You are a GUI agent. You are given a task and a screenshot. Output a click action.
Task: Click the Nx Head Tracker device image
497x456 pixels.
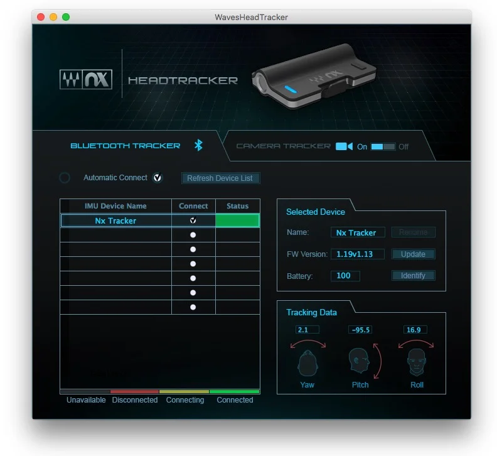tap(314, 77)
